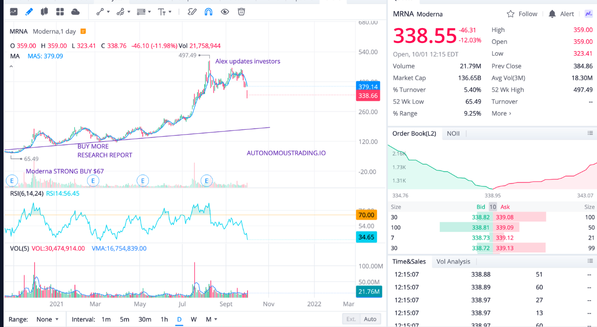The width and height of the screenshot is (597, 327).
Task: Toggle the Auto scale button
Action: pyautogui.click(x=370, y=319)
